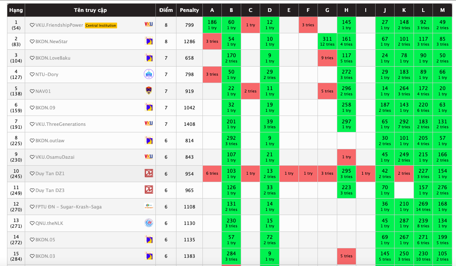Toggle favorite heart for Duy Tan DZ3

(32, 190)
